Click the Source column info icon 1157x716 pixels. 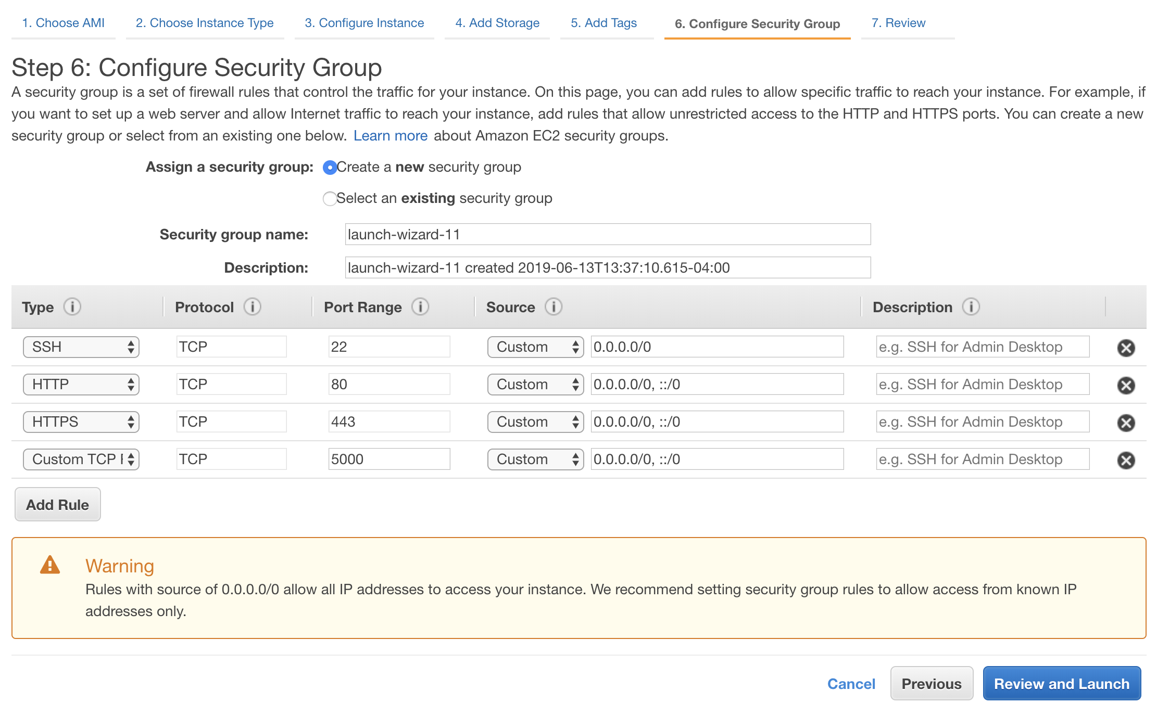pos(554,307)
